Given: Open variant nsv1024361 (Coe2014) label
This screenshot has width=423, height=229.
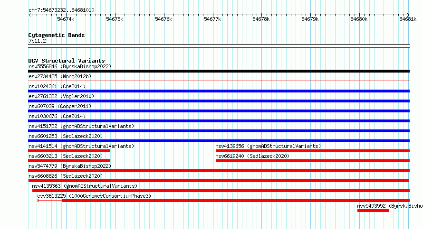Looking at the screenshot, I should pos(57,86).
